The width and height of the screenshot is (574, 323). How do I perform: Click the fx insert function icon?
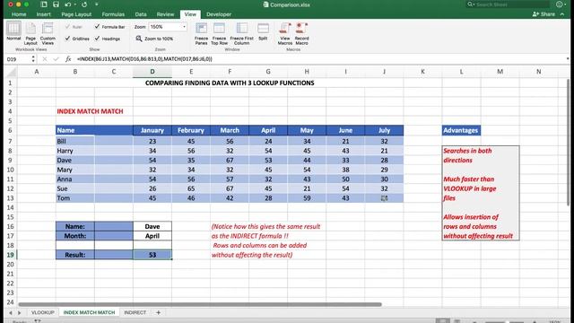point(68,59)
